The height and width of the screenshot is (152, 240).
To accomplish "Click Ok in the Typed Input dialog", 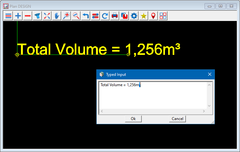I will [x=133, y=119].
